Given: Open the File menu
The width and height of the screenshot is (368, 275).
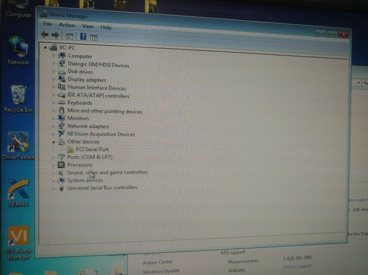Looking at the screenshot, I should (47, 24).
